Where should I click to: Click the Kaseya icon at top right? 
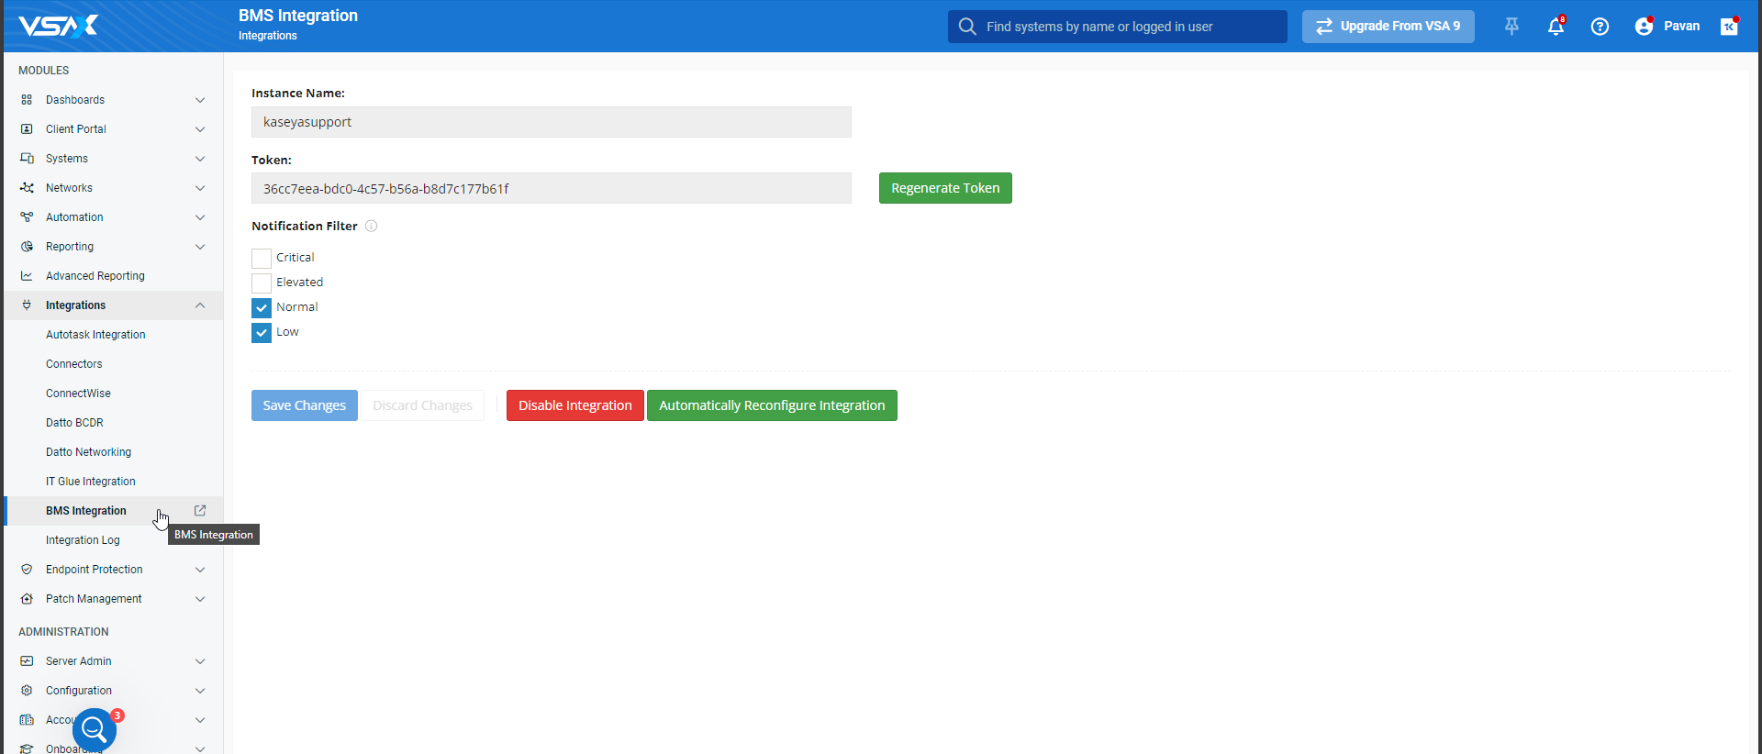click(x=1729, y=27)
